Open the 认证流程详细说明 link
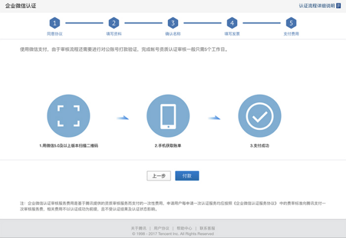The width and height of the screenshot is (346, 238). (x=317, y=6)
